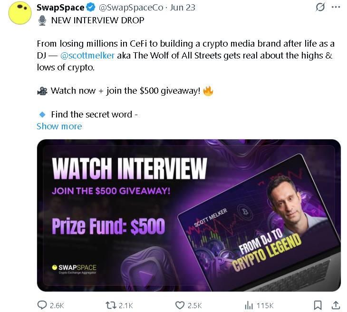Open the Watch Interview promo image
Screen dimensions: 347x312
[x=189, y=215]
